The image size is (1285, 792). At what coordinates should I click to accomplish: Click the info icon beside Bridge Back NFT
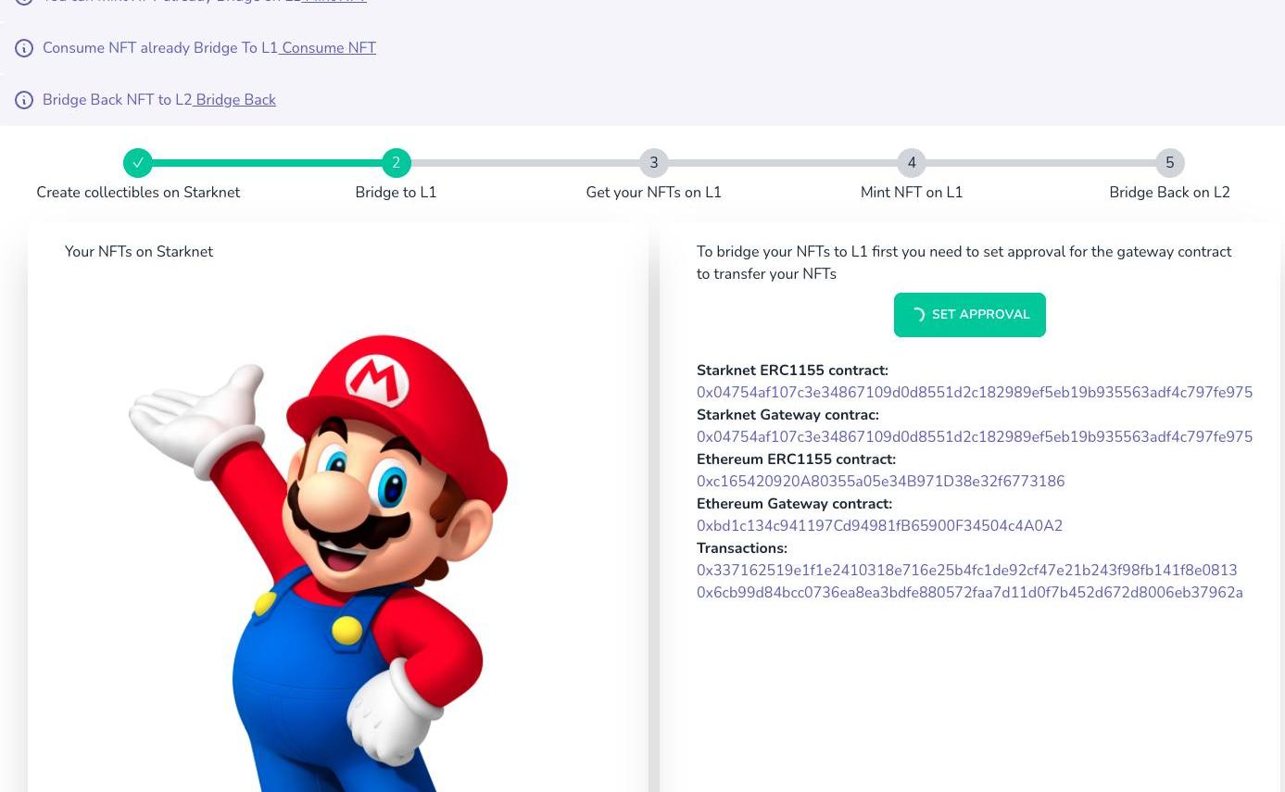coord(24,100)
